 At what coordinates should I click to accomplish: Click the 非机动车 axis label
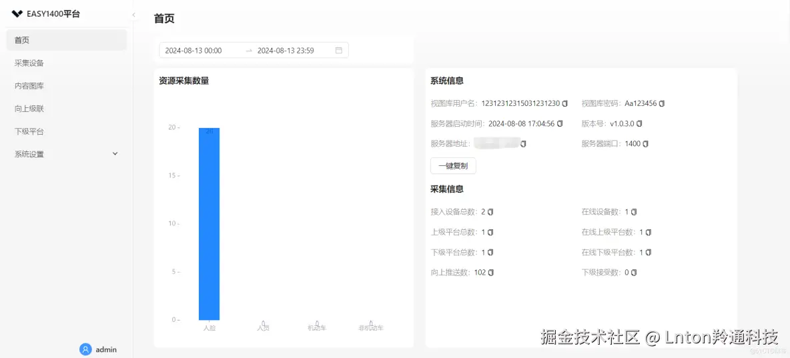pos(371,328)
